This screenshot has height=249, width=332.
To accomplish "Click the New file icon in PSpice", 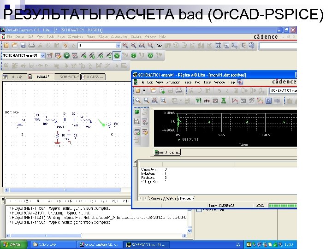I will click(x=138, y=91).
